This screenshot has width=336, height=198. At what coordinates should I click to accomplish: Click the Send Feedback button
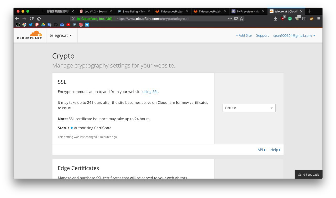click(x=308, y=174)
